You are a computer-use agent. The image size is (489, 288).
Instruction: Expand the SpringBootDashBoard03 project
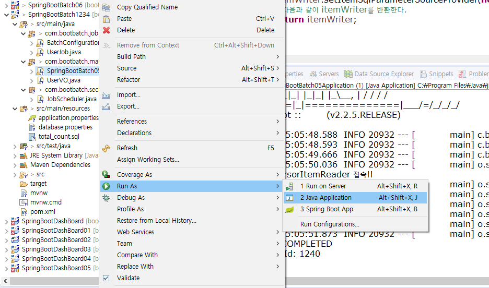click(x=6, y=250)
